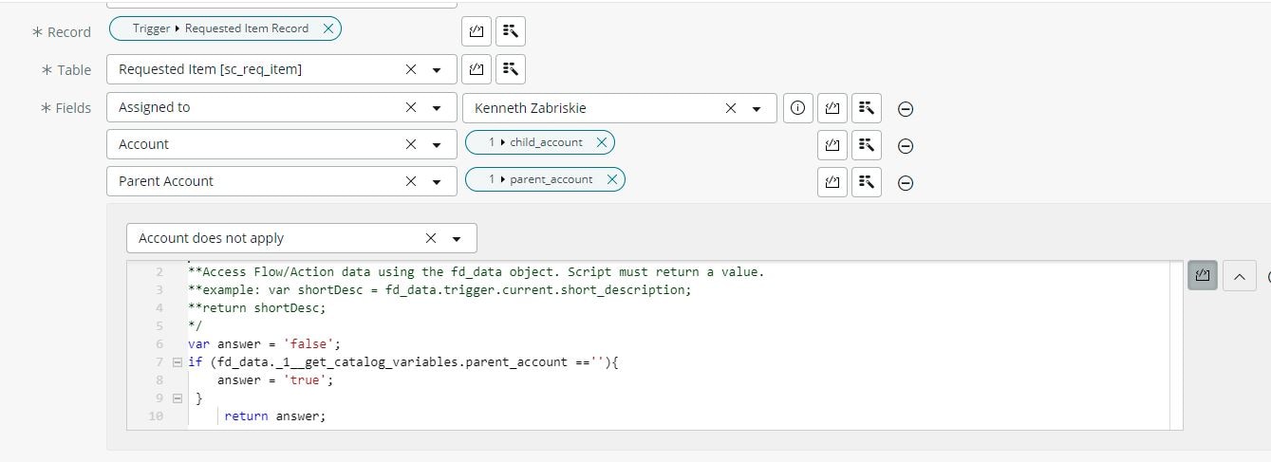Image resolution: width=1271 pixels, height=462 pixels.
Task: Toggle scripting for the Account row
Action: (x=832, y=145)
